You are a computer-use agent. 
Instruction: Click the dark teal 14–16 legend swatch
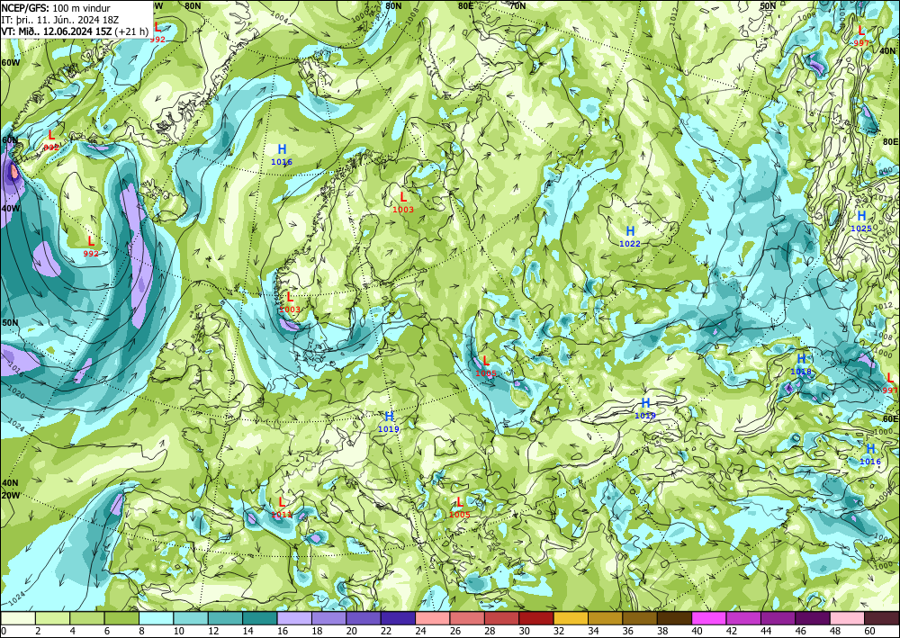pyautogui.click(x=260, y=618)
